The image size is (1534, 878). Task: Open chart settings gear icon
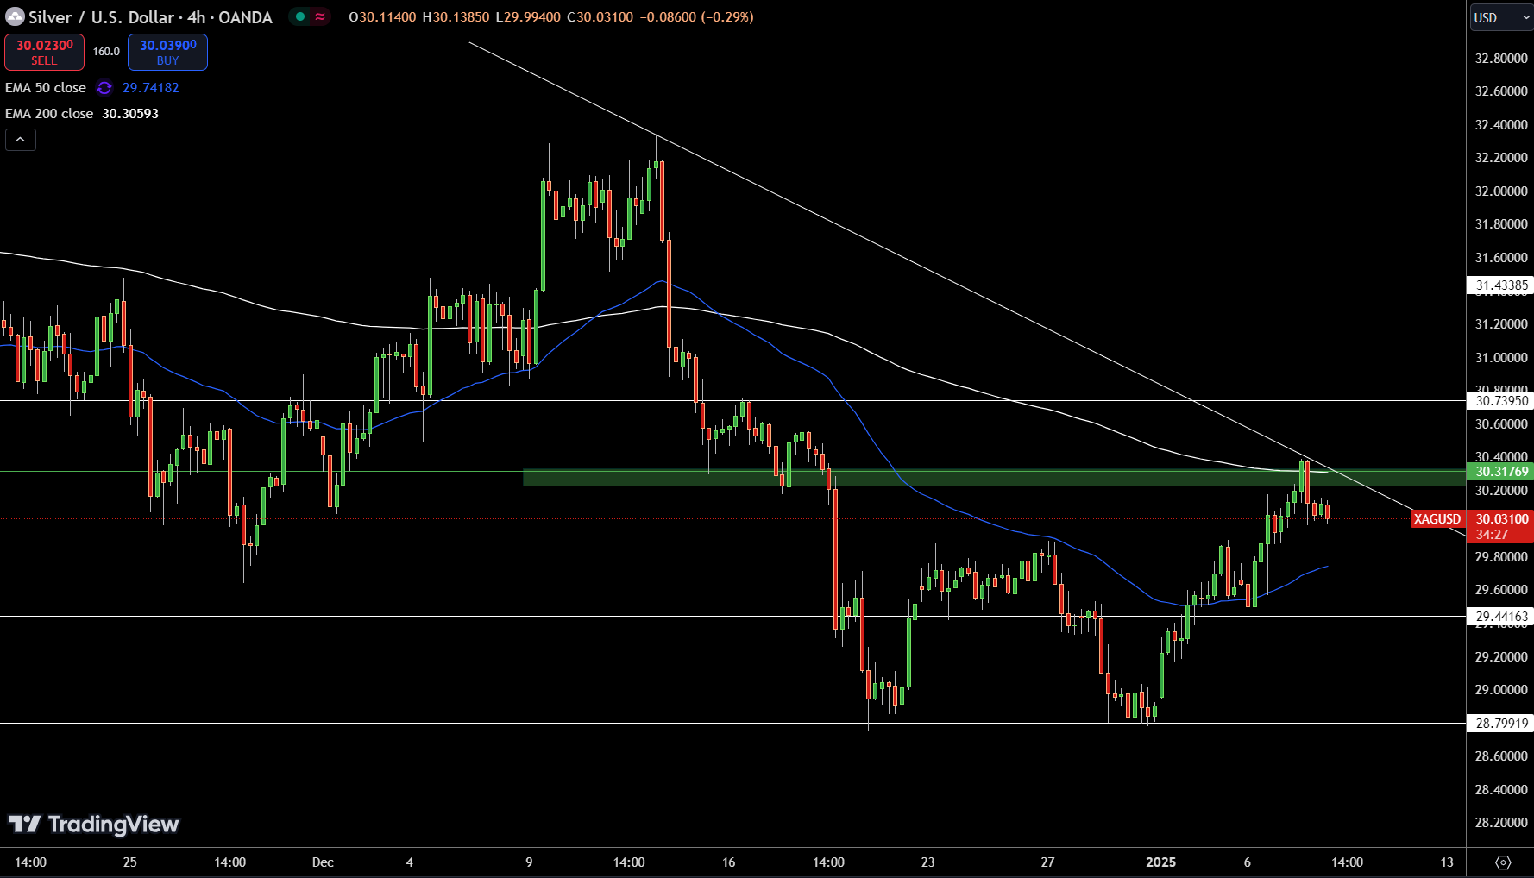(x=1503, y=862)
